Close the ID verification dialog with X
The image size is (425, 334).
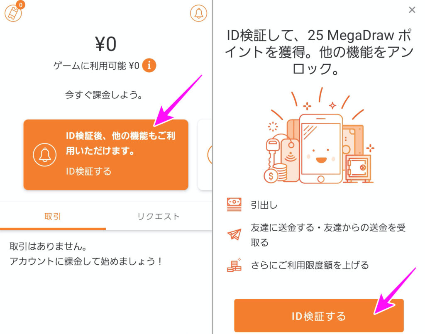[x=412, y=10]
